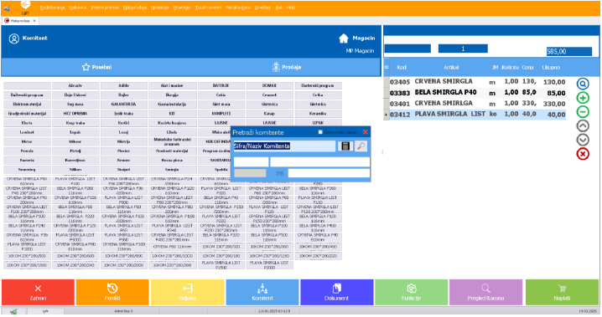Enable the Gotovinski račun checkbox
The width and height of the screenshot is (602, 317).
319,132
